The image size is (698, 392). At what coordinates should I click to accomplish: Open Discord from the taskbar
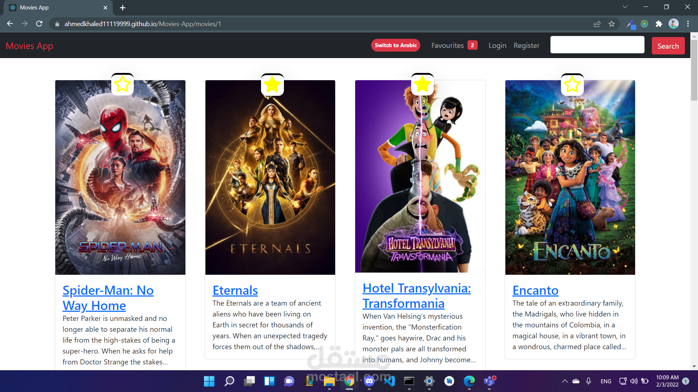369,381
